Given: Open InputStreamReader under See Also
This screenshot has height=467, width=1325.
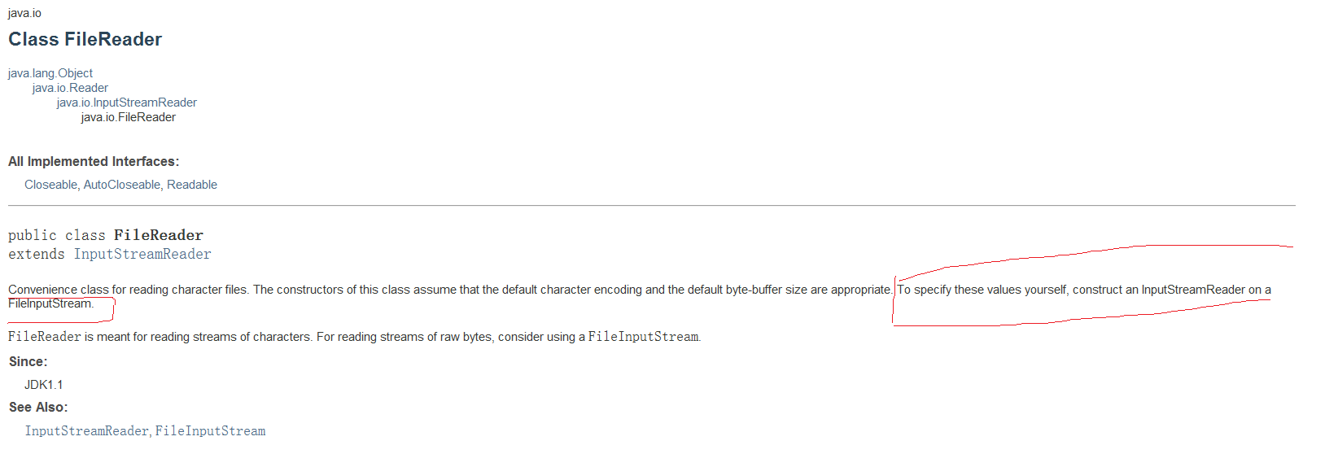Looking at the screenshot, I should [x=87, y=430].
